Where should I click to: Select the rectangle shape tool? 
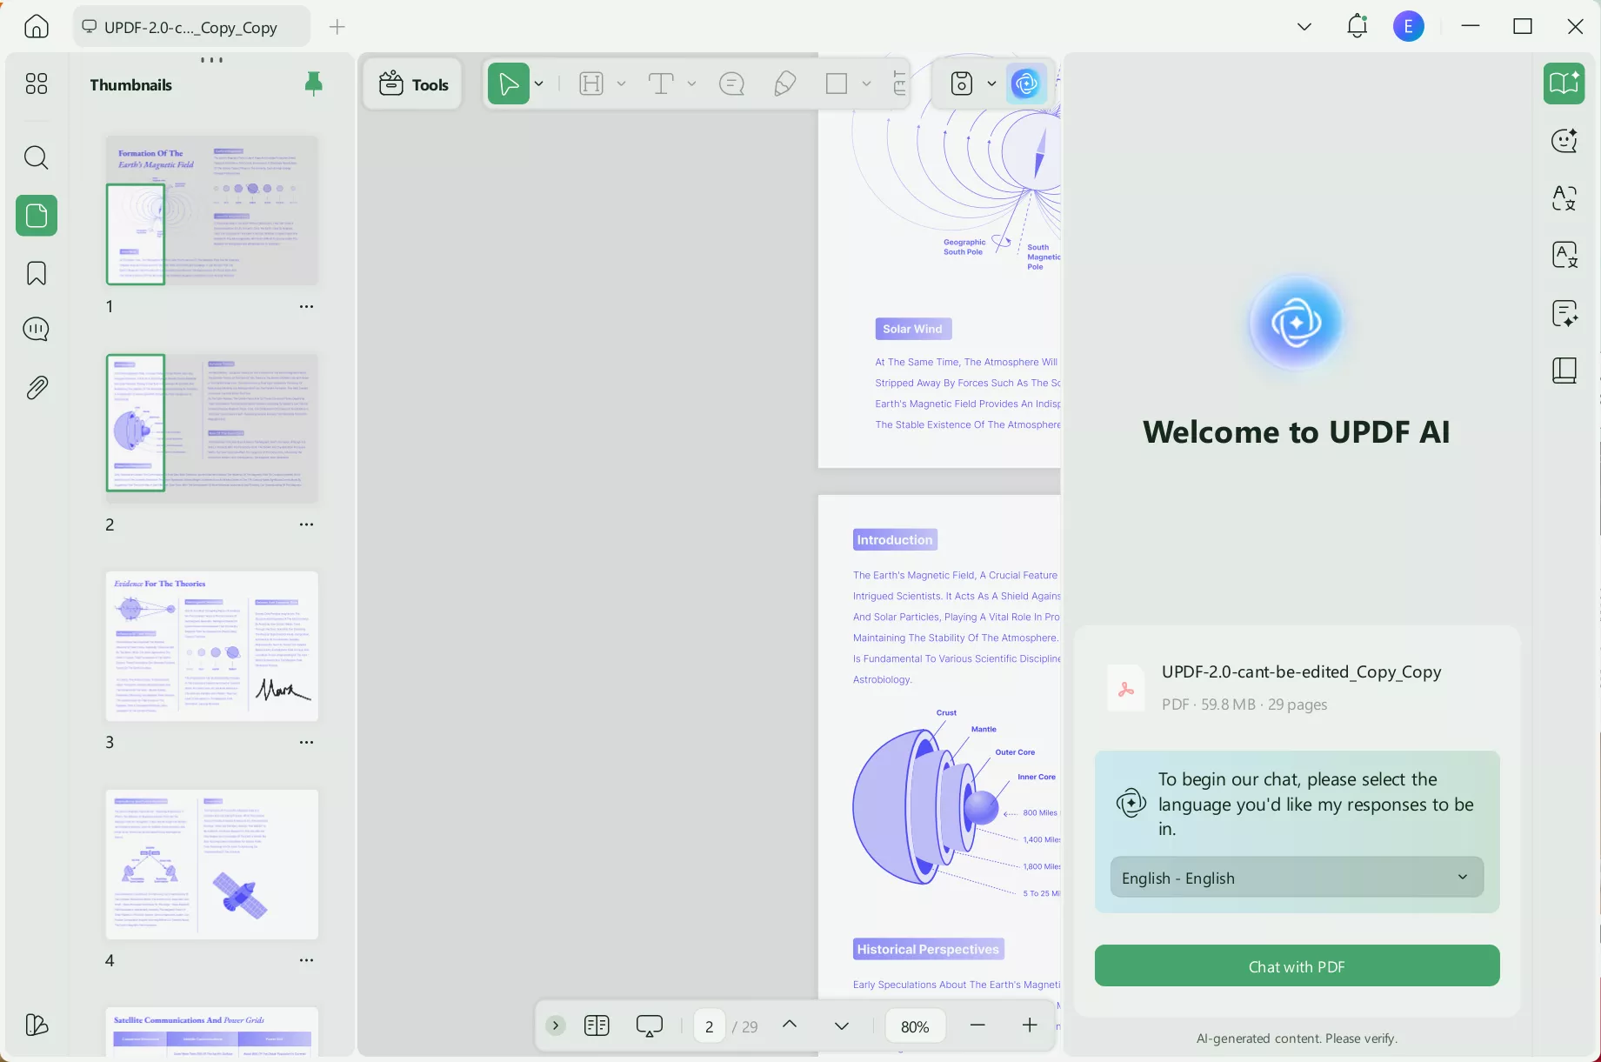point(837,84)
